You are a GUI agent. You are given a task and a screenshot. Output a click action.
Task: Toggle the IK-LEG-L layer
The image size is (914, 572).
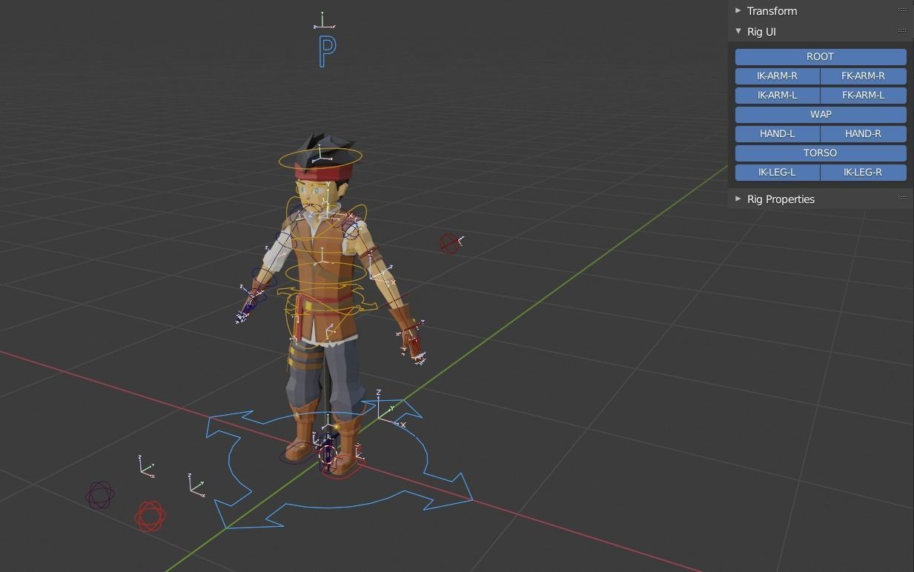coord(778,172)
